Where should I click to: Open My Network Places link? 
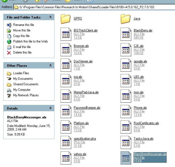[26, 95]
